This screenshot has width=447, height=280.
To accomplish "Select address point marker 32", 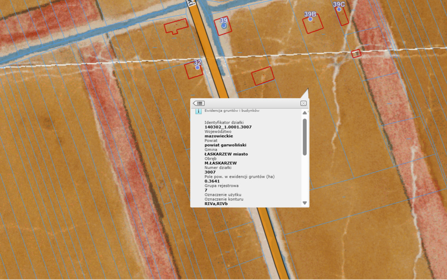I will 197,68.
